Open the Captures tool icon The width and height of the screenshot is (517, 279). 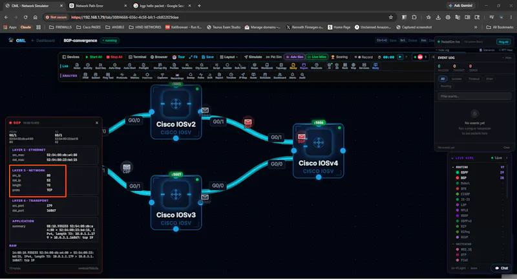coord(162,76)
